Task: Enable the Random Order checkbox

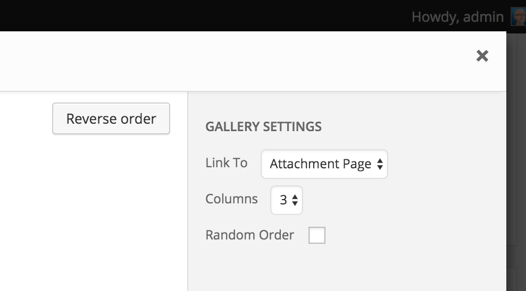Action: [317, 235]
